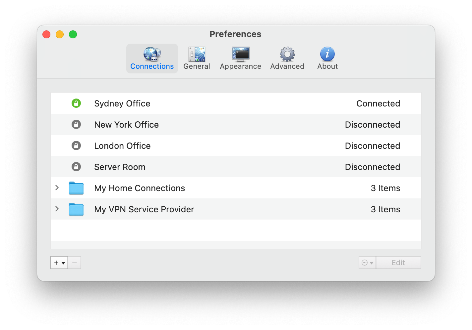Select the Server Room connection name

(120, 167)
